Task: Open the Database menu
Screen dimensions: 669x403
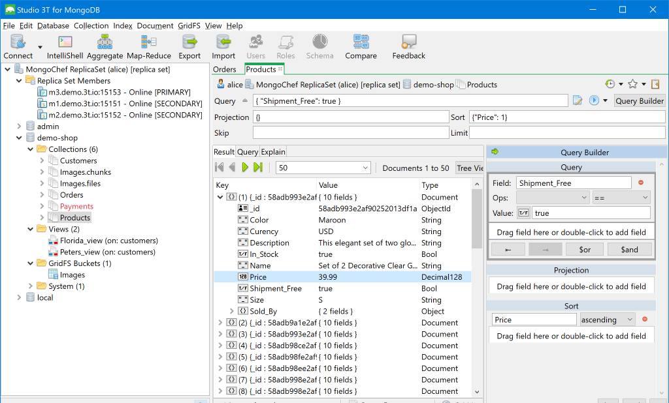Action: tap(53, 25)
